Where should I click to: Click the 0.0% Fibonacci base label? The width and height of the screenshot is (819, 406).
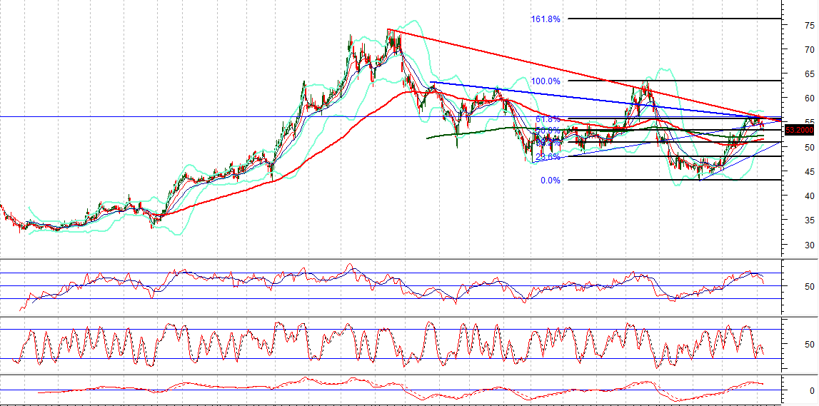(550, 181)
